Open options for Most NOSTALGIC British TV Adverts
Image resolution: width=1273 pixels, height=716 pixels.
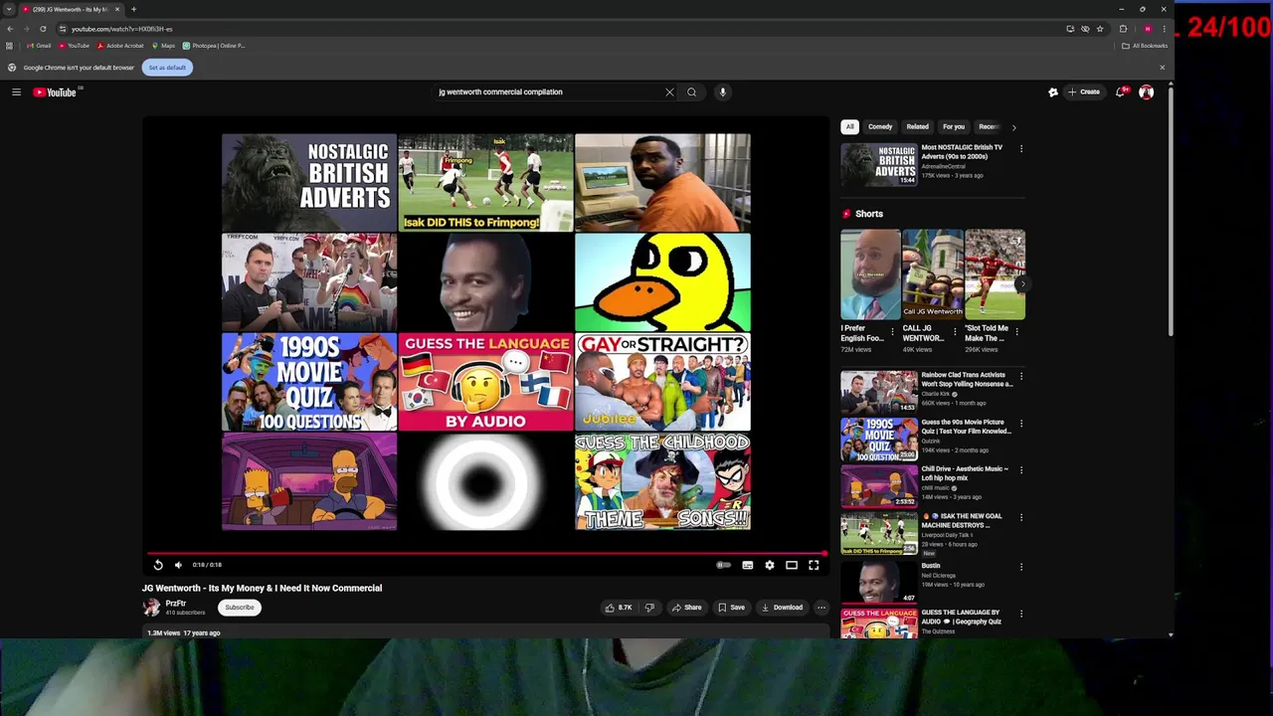point(1021,149)
